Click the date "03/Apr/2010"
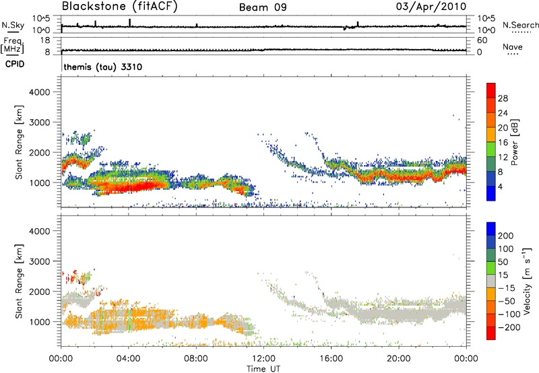 (431, 7)
